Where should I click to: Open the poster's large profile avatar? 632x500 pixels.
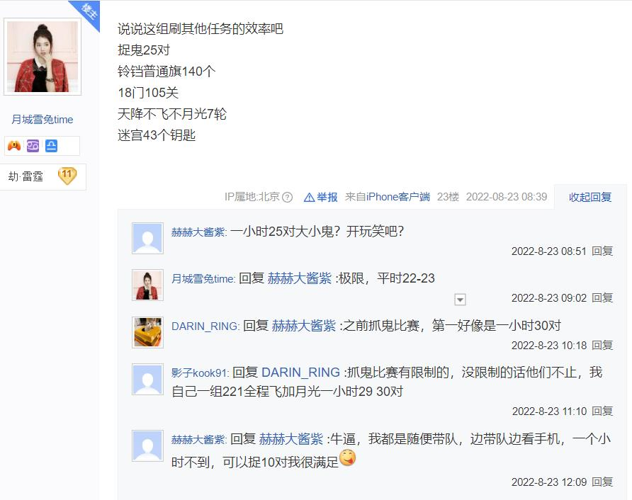(x=43, y=57)
